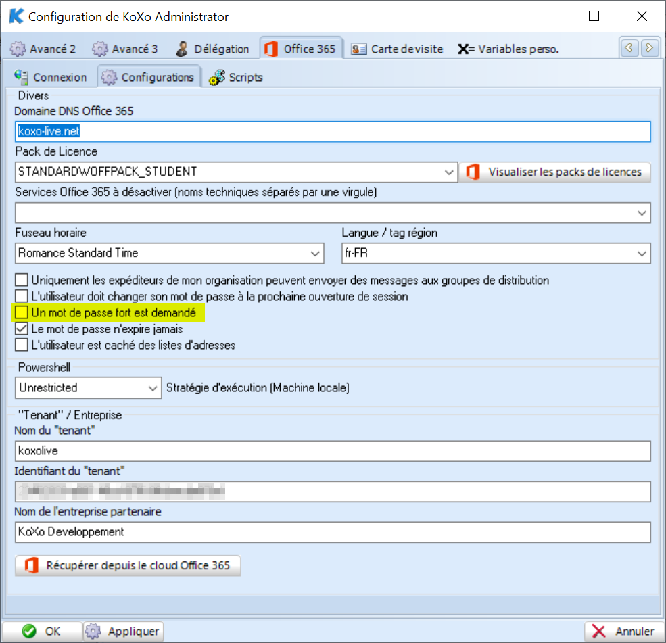Open the Langue / tag région dropdown
Viewport: 666px width, 643px height.
click(642, 254)
